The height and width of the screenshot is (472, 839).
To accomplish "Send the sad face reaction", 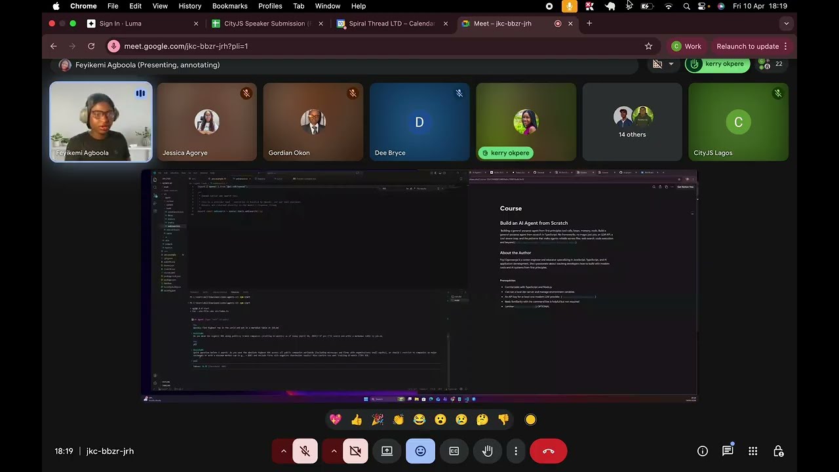I will pyautogui.click(x=461, y=420).
